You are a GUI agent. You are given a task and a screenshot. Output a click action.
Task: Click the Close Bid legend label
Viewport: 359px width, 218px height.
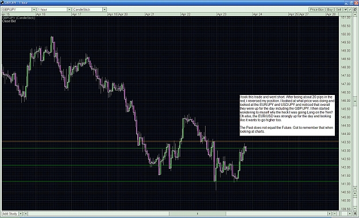point(9,21)
